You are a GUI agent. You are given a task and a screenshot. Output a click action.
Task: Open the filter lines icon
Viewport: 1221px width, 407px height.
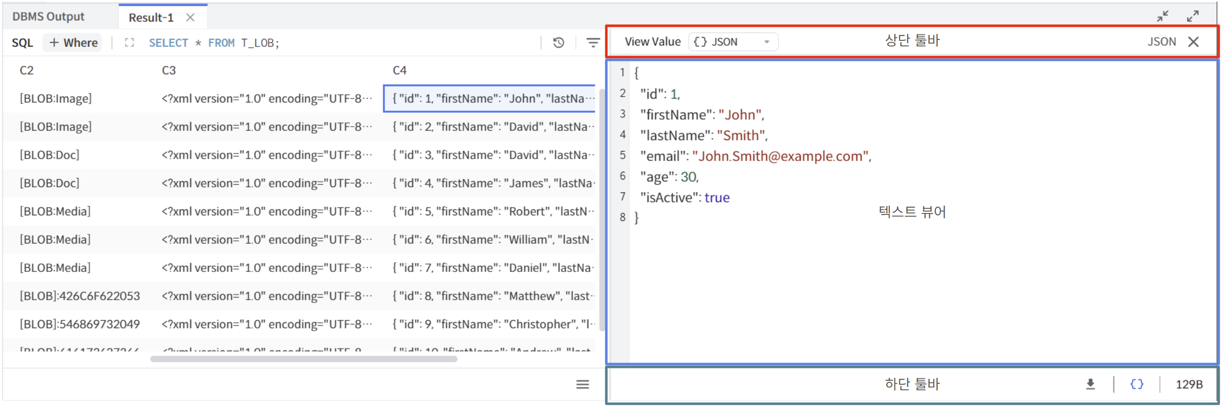[x=593, y=43]
